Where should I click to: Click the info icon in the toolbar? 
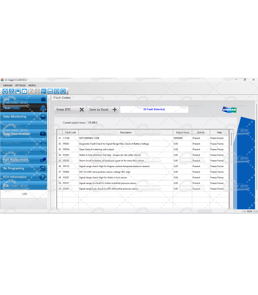[63, 91]
